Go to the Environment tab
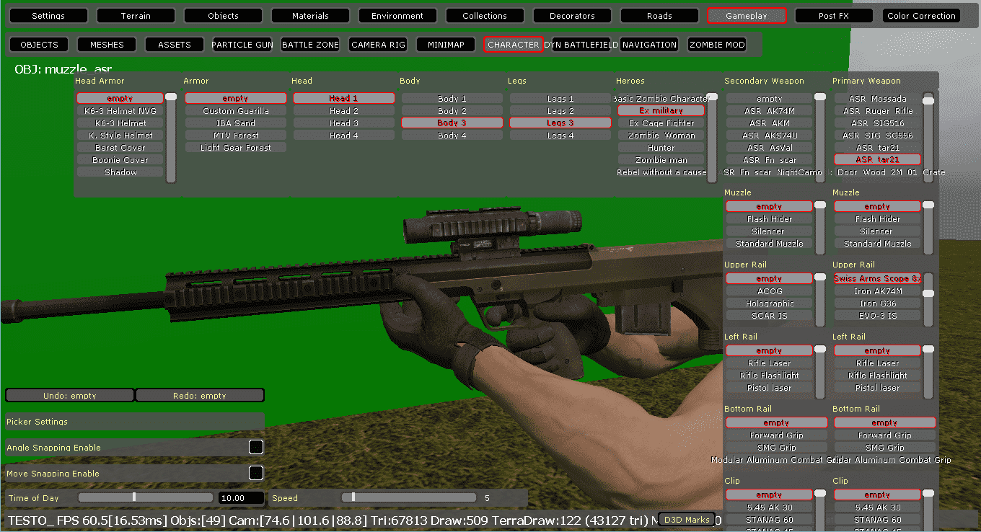Image resolution: width=981 pixels, height=532 pixels. click(x=397, y=16)
